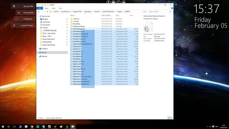Viewport: 229px width, 129px height.
Task: Select the WildernessCallouts folder row
Action: [104, 26]
